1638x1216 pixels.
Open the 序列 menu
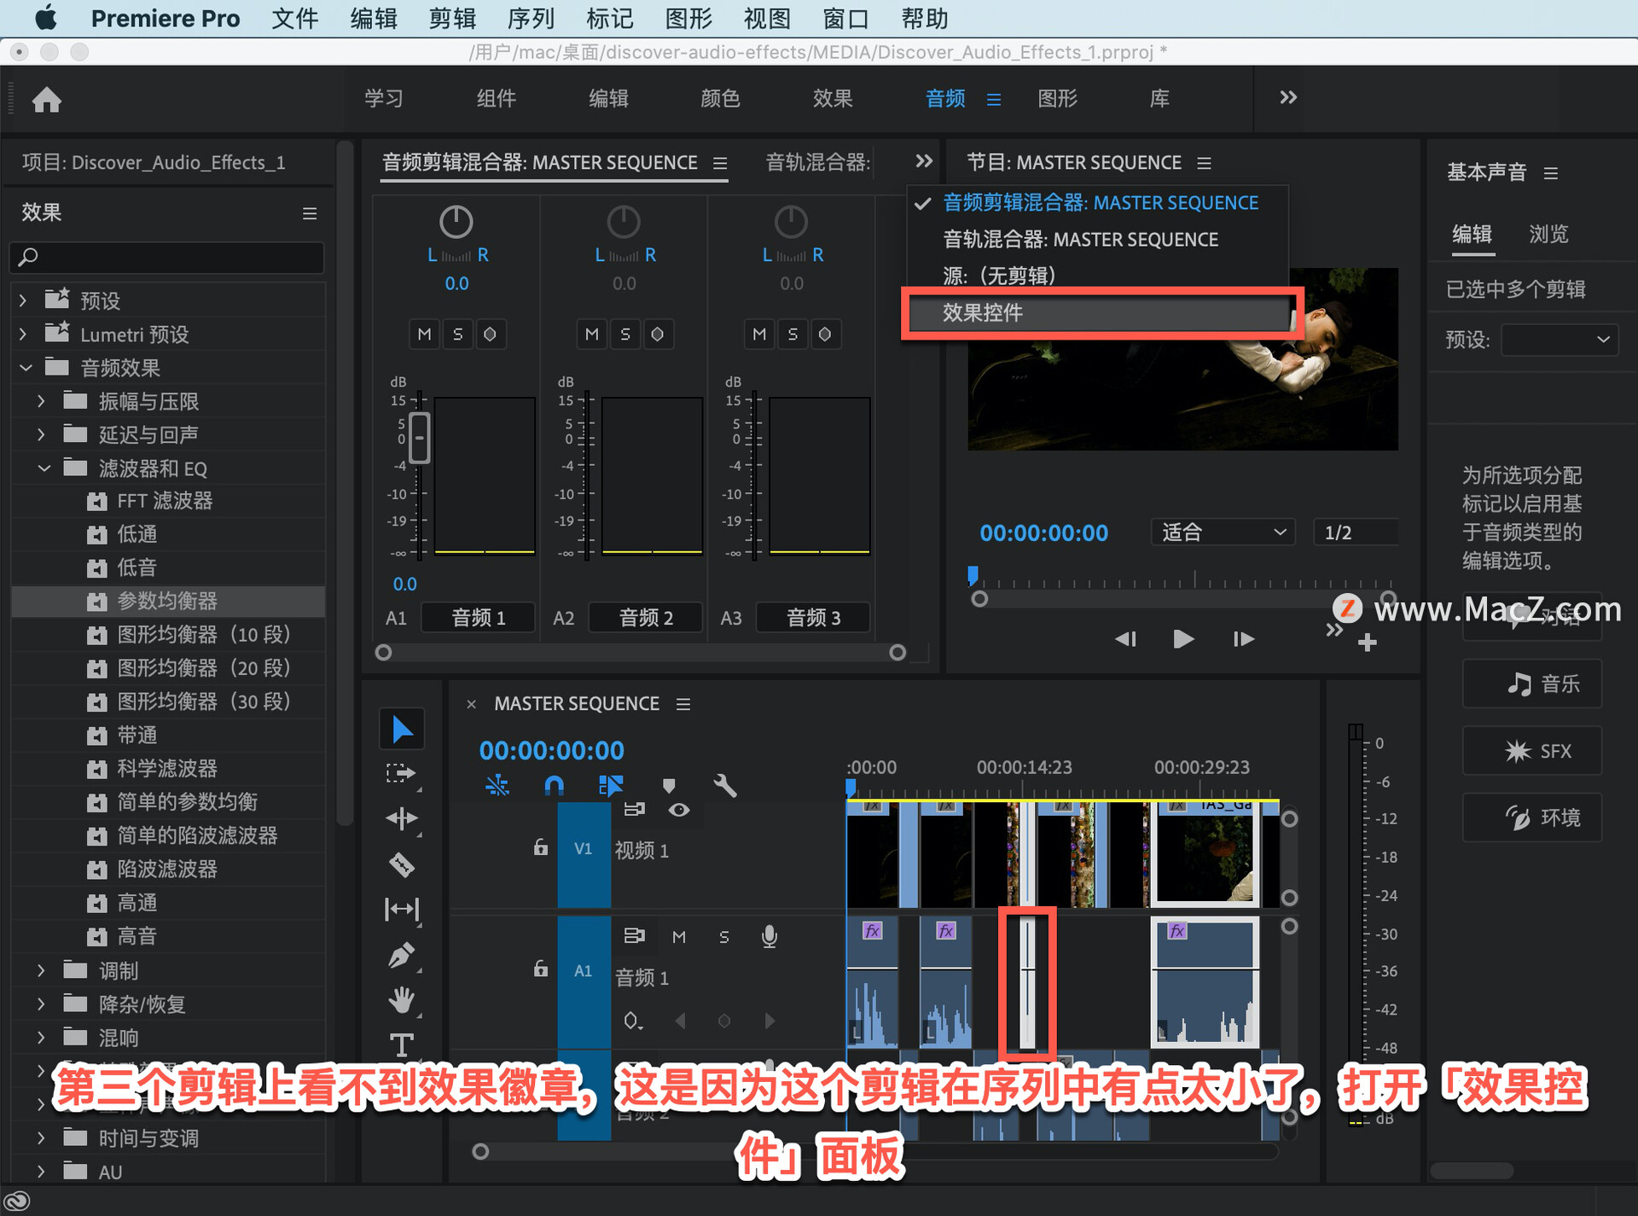click(530, 18)
